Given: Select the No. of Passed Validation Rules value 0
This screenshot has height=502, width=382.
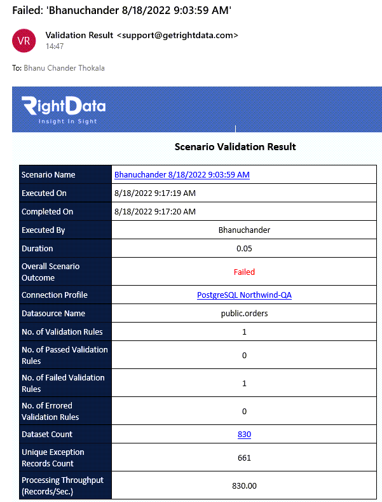Looking at the screenshot, I should [x=244, y=356].
